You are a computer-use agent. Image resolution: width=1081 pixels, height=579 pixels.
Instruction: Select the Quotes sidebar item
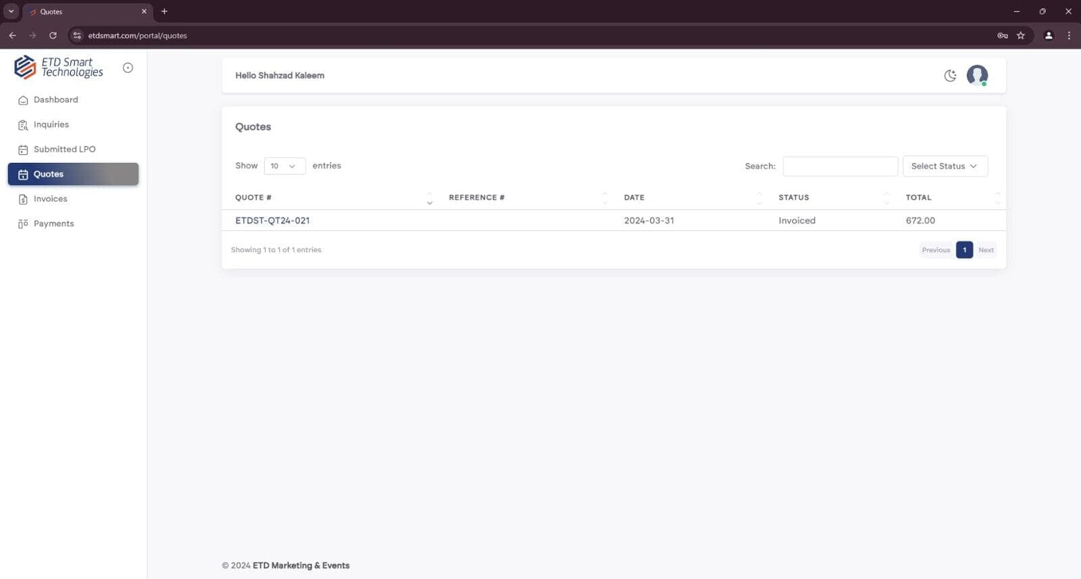point(73,174)
